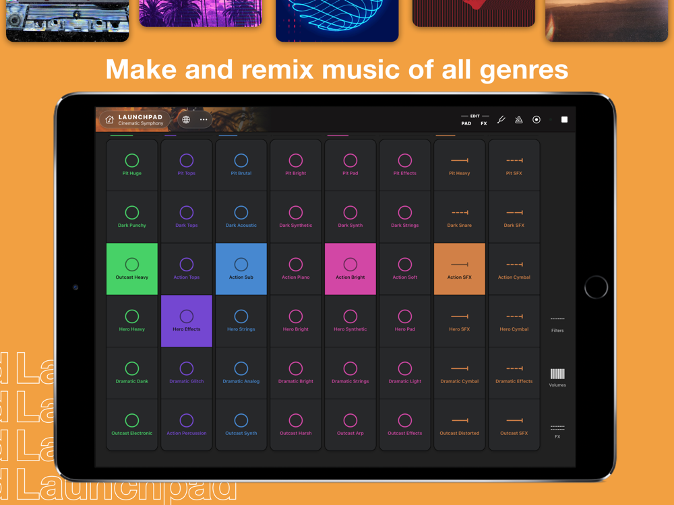Tap the Dramatic Dank pad

132,373
